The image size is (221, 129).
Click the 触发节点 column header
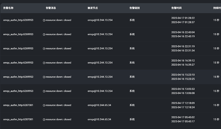tap(93, 8)
